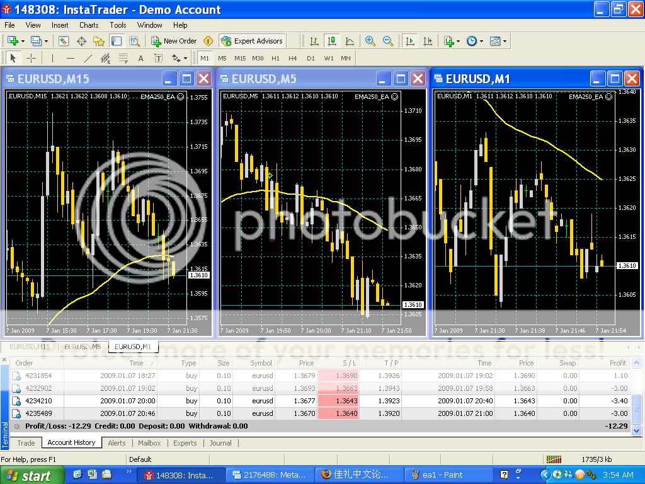Switch to the Journal tab

click(220, 443)
